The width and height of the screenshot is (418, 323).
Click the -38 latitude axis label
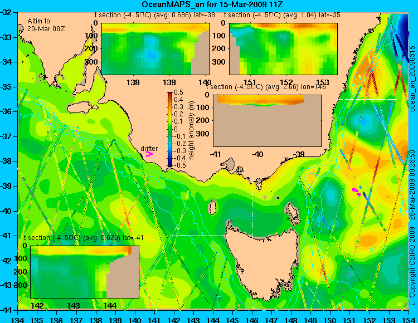6,161
